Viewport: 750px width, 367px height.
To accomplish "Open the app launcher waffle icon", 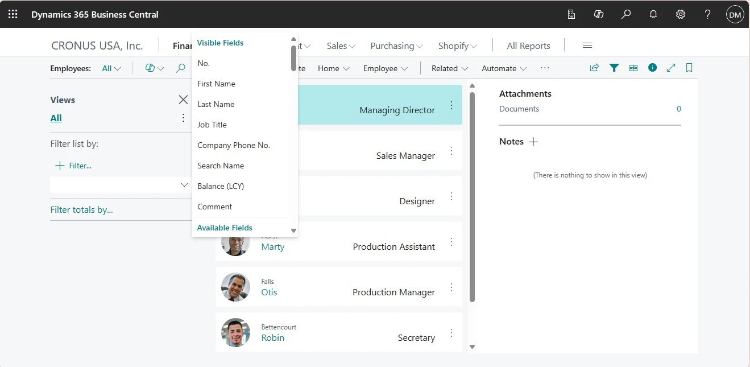I will (x=13, y=14).
